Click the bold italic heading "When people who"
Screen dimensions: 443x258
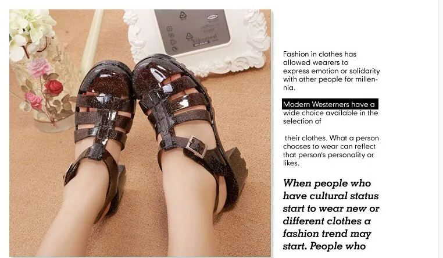[327, 183]
